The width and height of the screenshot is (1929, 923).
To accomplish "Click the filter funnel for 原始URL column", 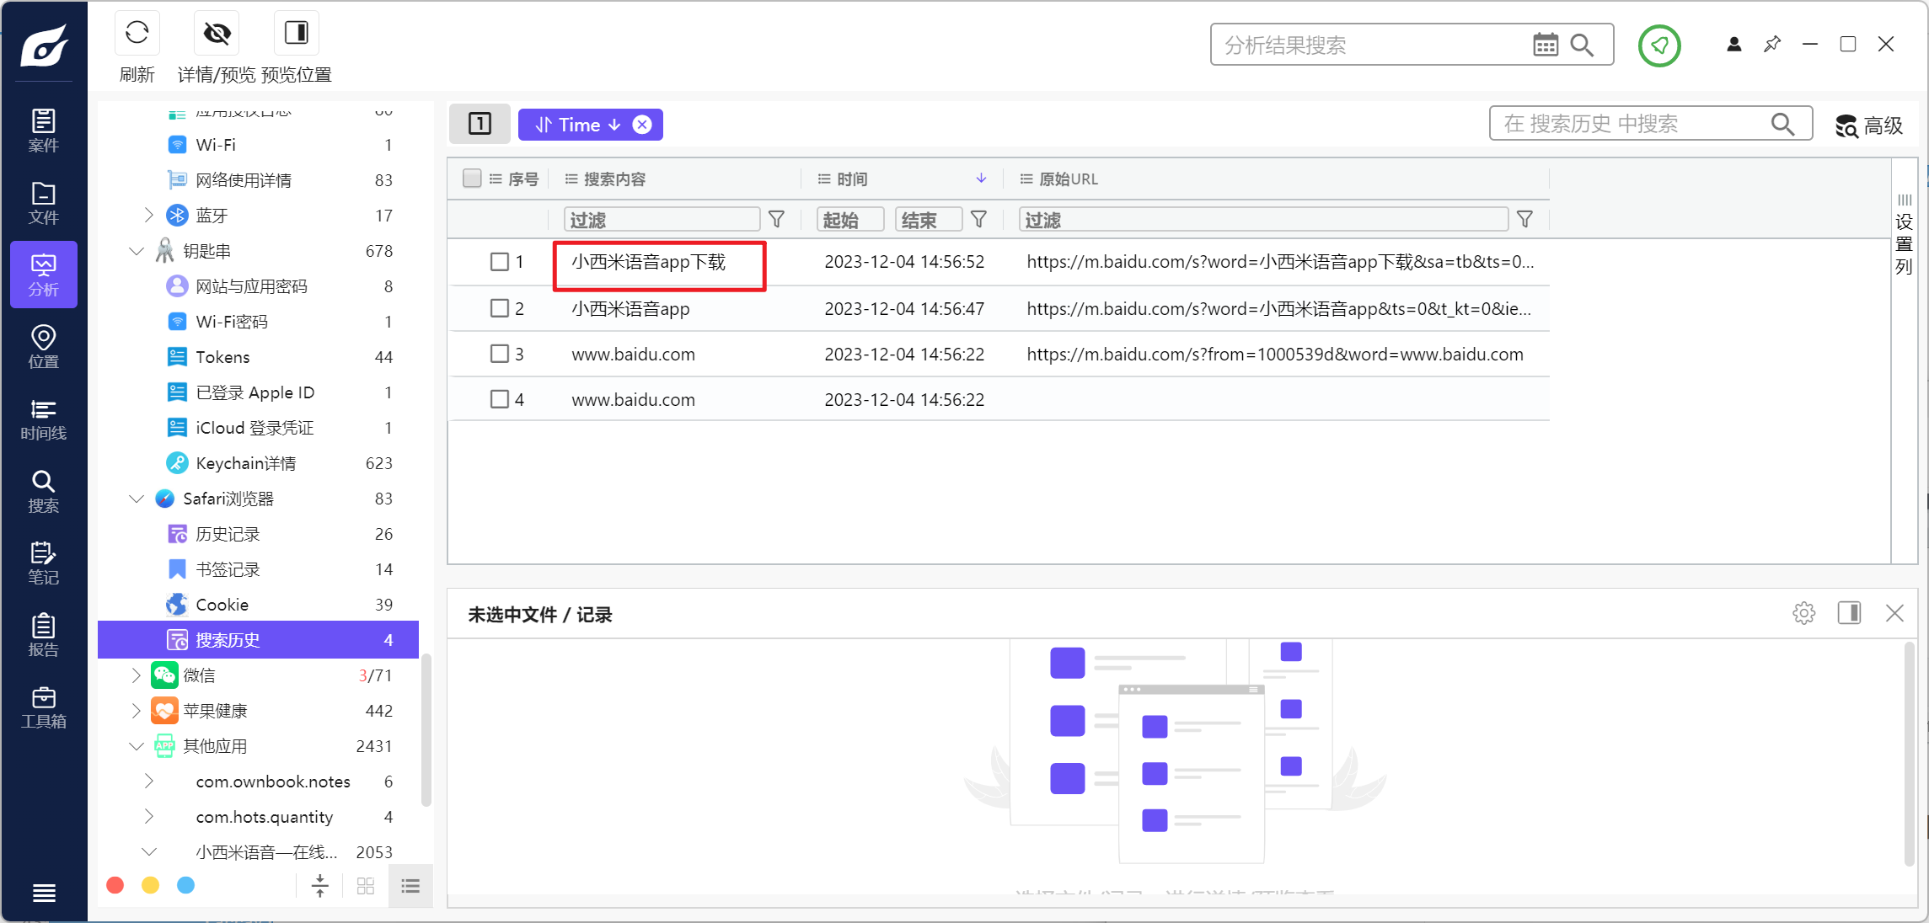I will click(1524, 220).
